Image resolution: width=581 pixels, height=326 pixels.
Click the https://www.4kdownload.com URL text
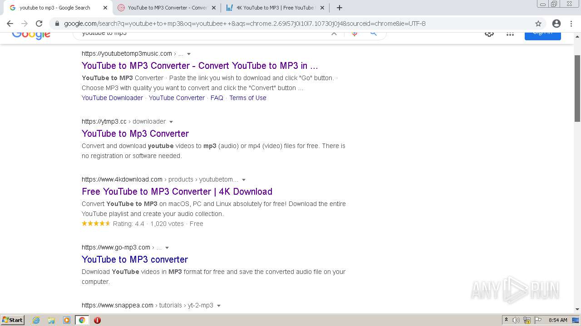tap(122, 179)
